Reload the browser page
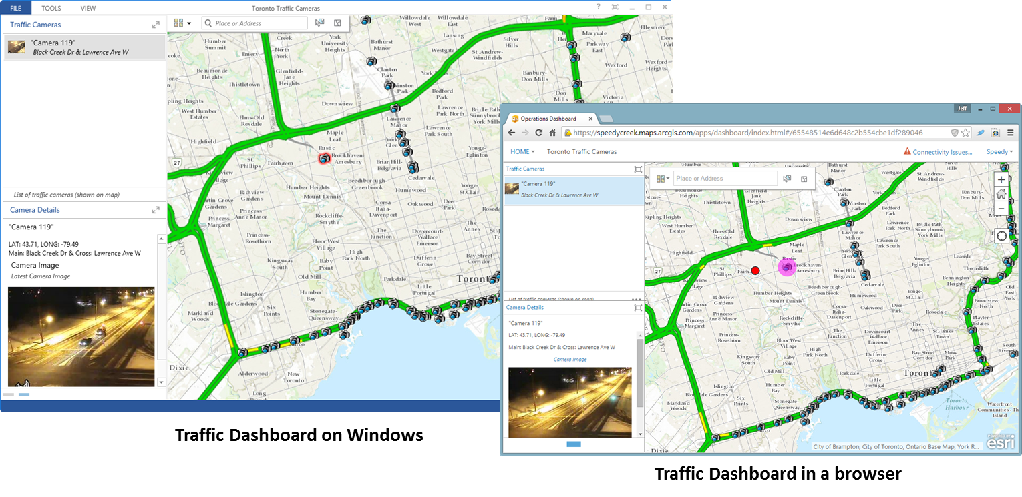This screenshot has height=497, width=1022. pyautogui.click(x=540, y=133)
